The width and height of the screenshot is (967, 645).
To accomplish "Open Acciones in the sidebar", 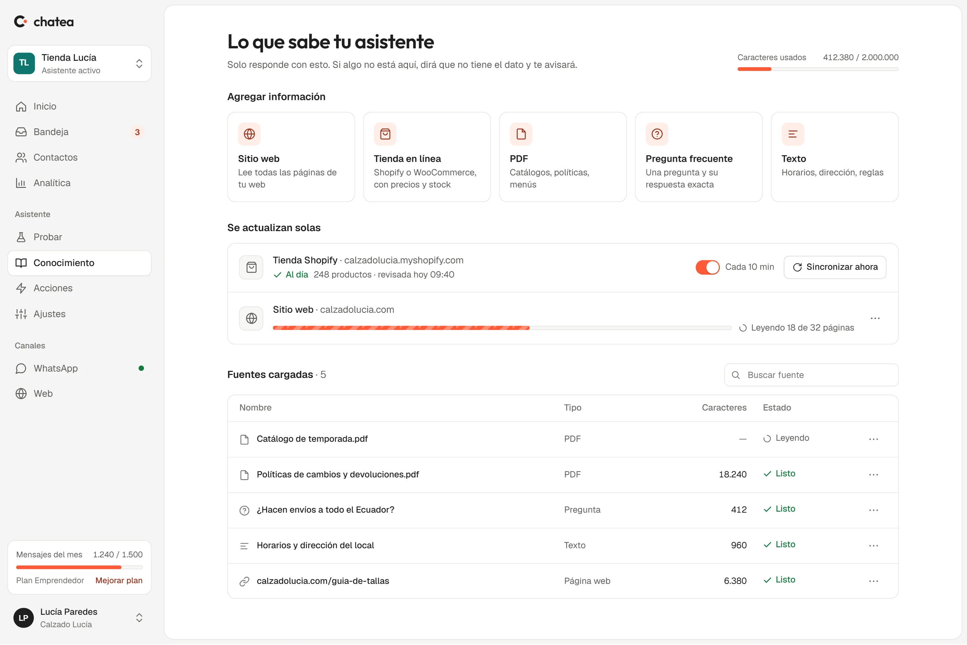I will tap(79, 288).
